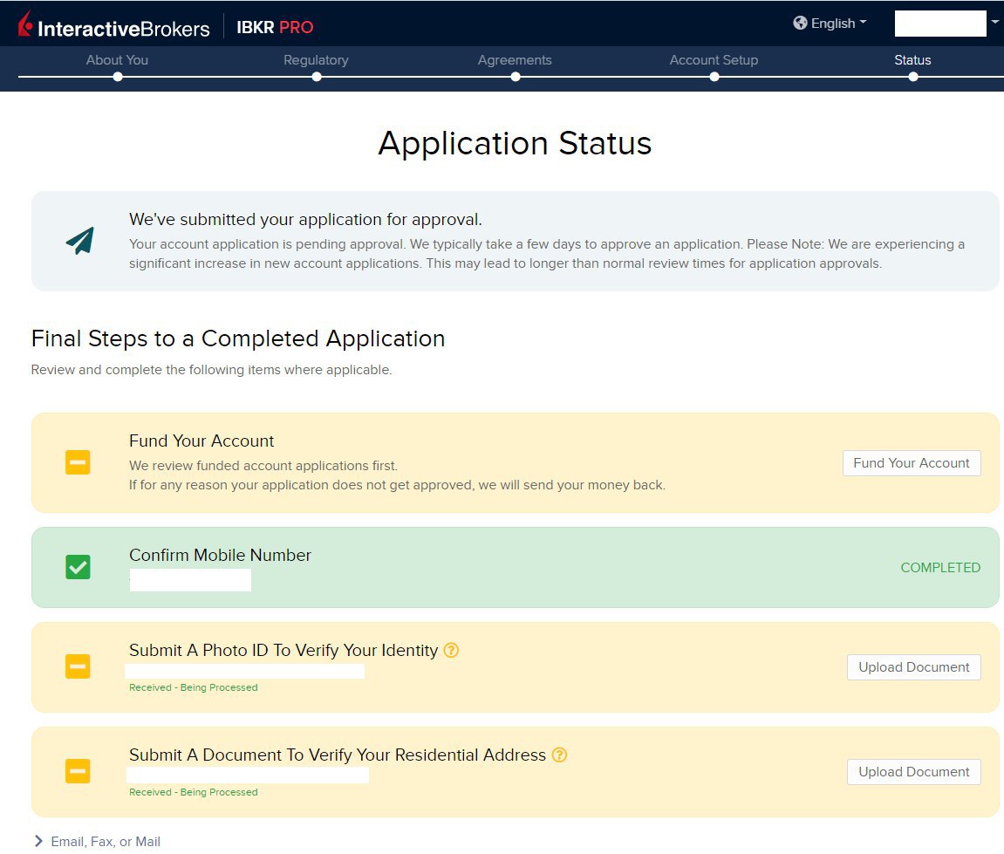Click the Status step progress dot

click(x=913, y=77)
